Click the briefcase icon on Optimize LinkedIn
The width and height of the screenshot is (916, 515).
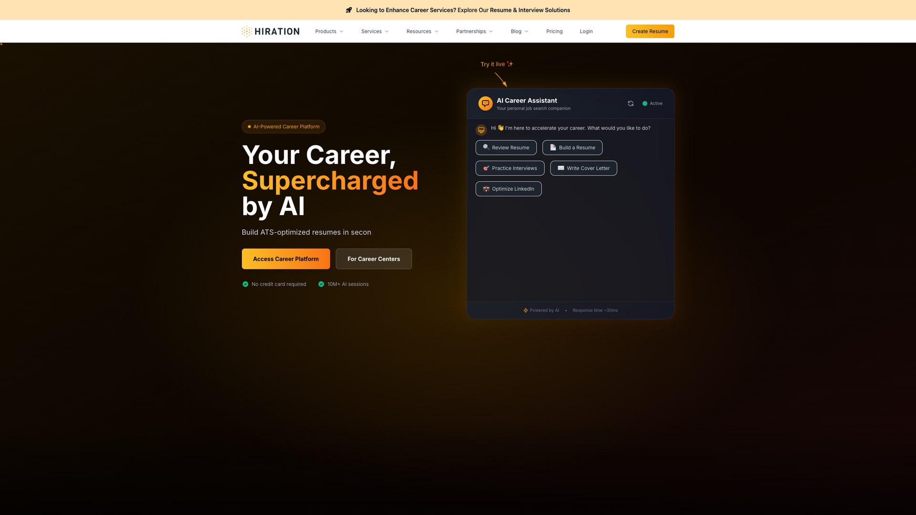pyautogui.click(x=486, y=189)
